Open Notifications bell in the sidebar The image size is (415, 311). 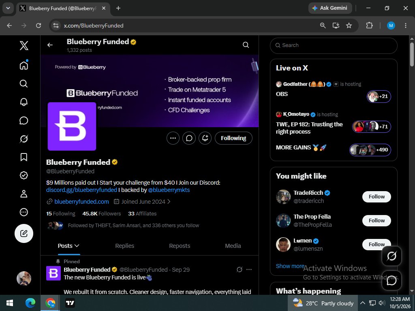click(24, 102)
